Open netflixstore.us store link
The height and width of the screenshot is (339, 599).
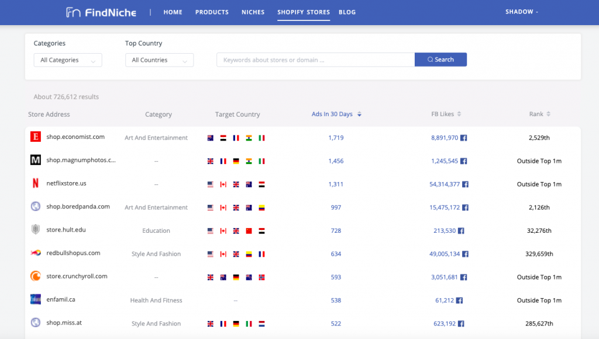(67, 183)
